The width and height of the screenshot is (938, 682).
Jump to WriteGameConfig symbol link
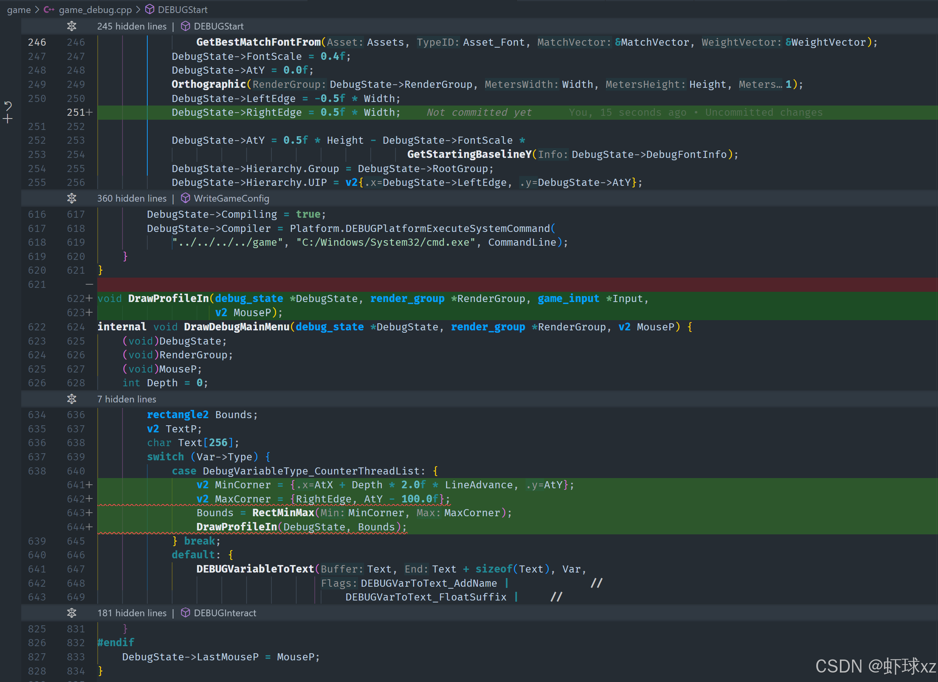tap(231, 198)
